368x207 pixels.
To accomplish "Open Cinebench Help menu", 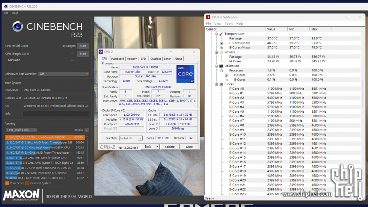I will click(x=15, y=13).
